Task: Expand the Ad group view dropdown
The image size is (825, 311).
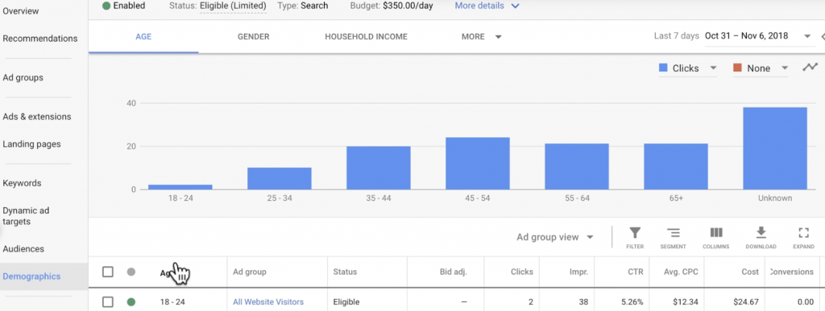Action: [x=555, y=237]
